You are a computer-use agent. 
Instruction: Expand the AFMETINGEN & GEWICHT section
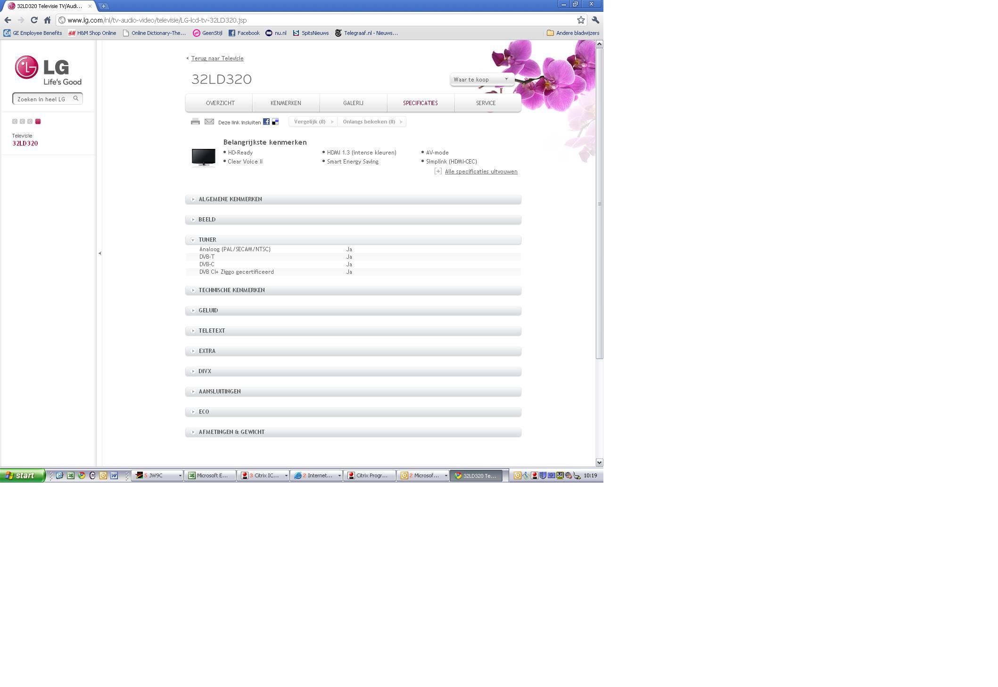(x=353, y=432)
